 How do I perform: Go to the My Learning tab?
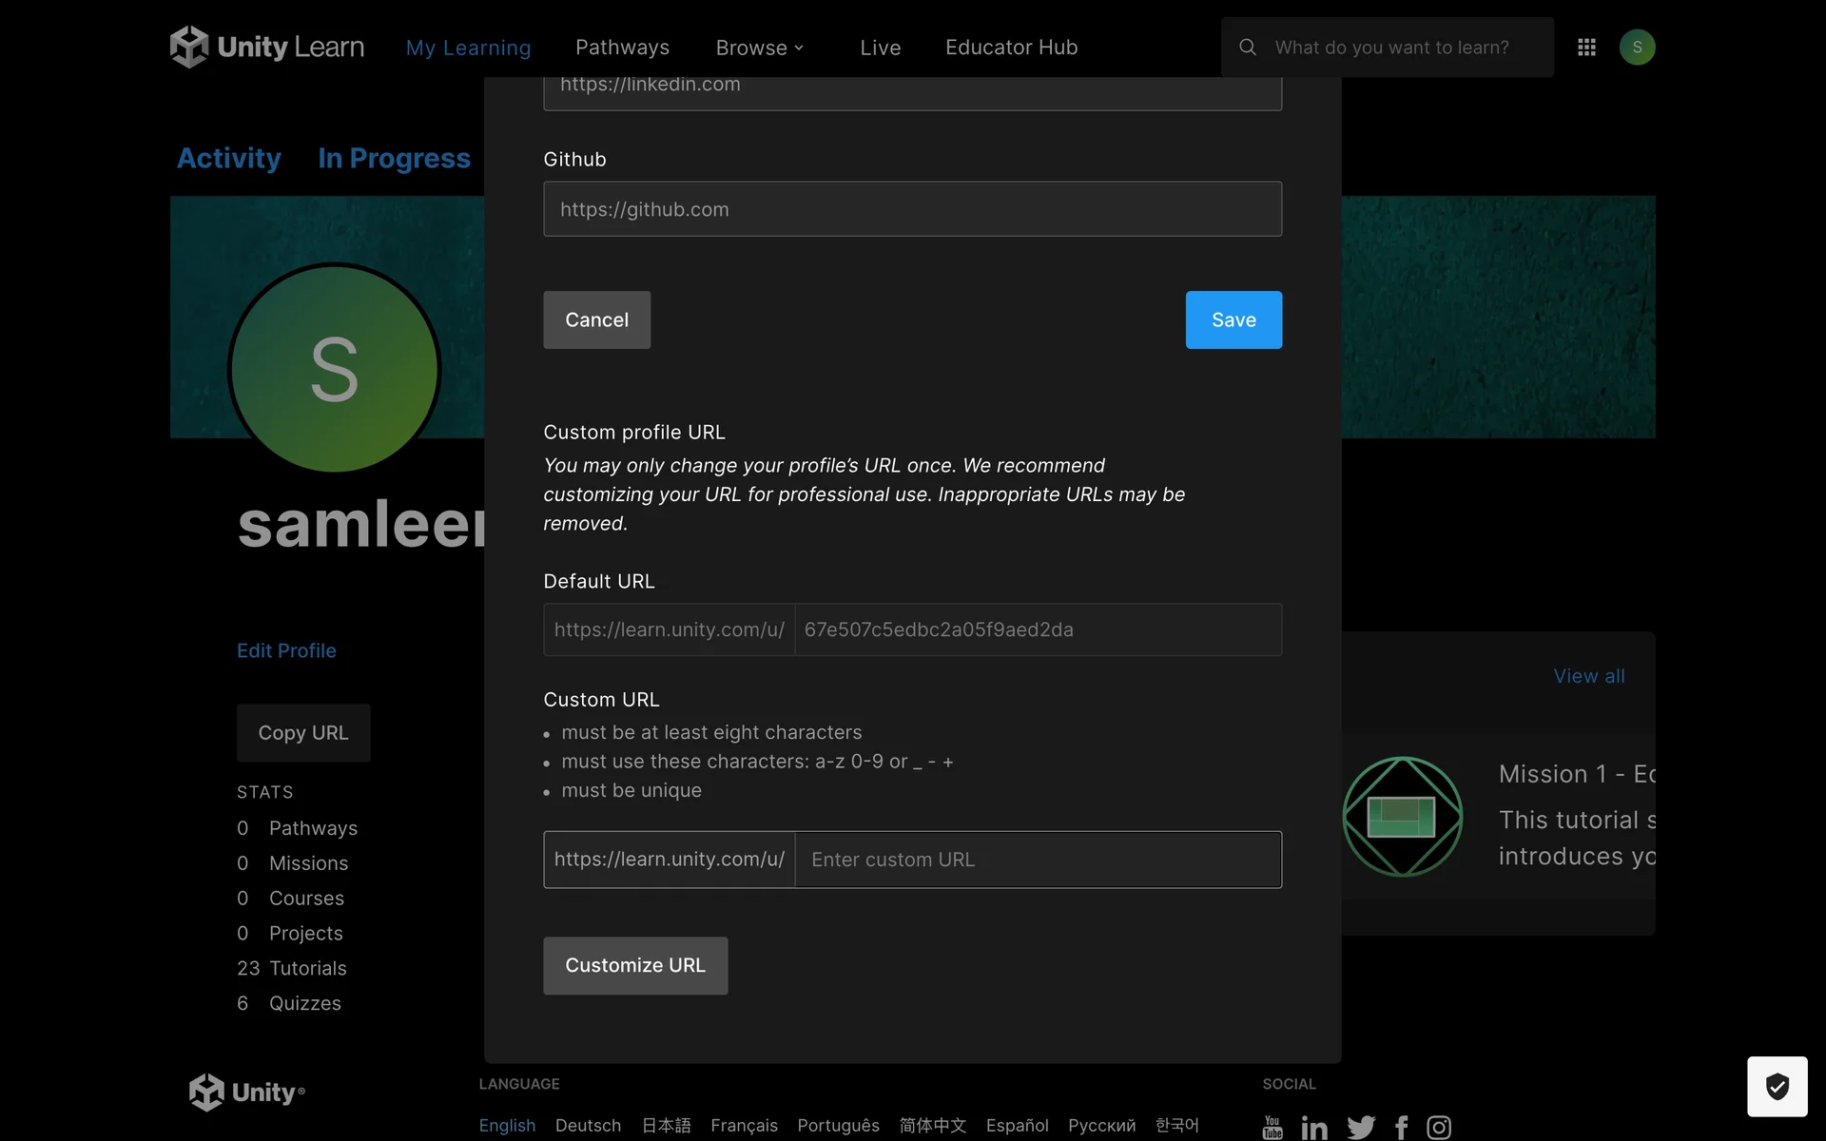pyautogui.click(x=468, y=48)
